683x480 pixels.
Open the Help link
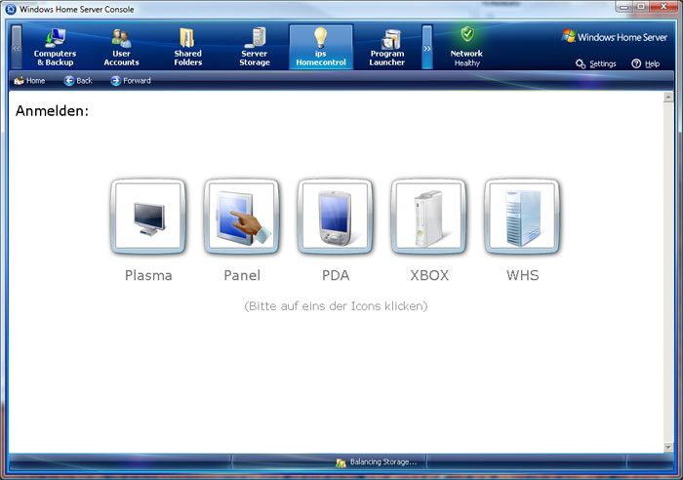point(646,64)
